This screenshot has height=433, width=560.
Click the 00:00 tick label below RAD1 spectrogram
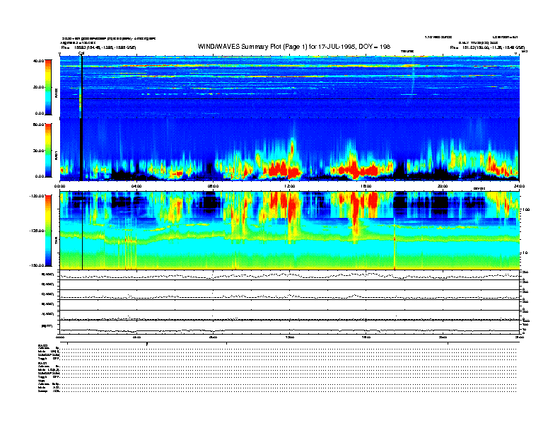[59, 186]
